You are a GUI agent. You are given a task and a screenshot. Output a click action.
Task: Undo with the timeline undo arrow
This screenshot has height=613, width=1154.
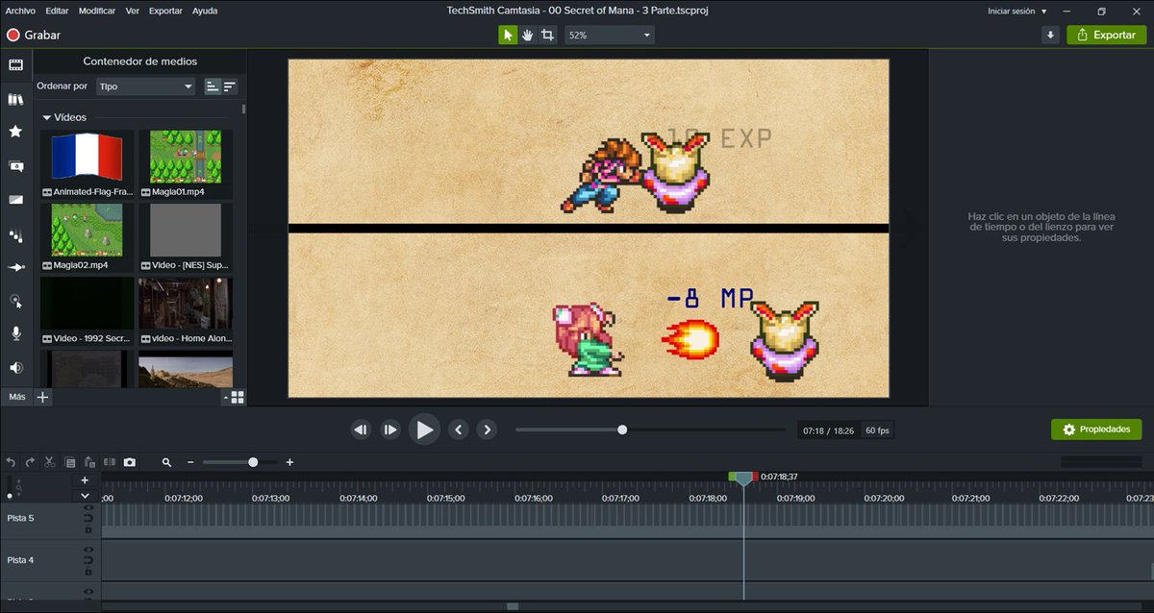coord(12,462)
